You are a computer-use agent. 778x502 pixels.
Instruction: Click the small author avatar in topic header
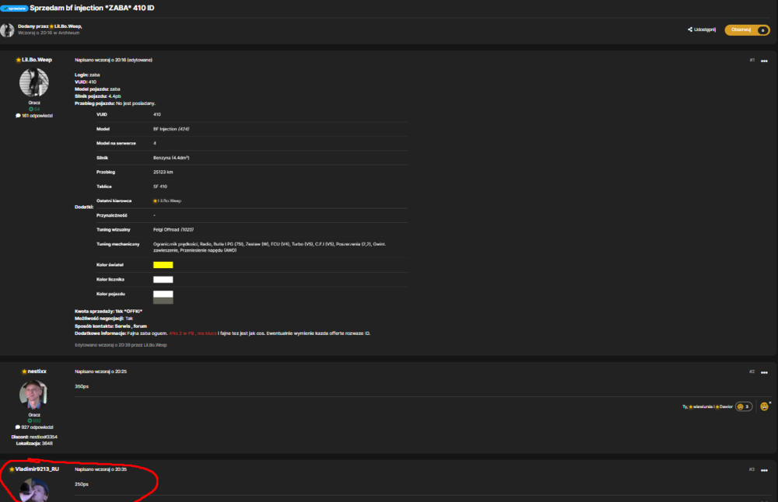[7, 30]
